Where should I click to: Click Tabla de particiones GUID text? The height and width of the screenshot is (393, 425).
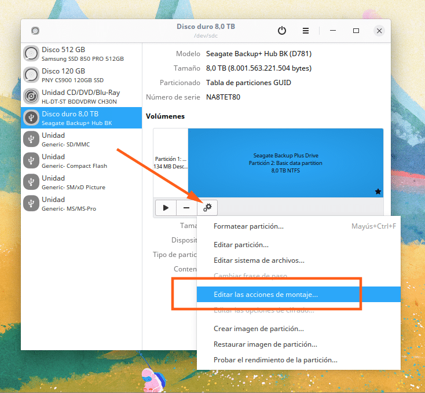click(x=248, y=83)
